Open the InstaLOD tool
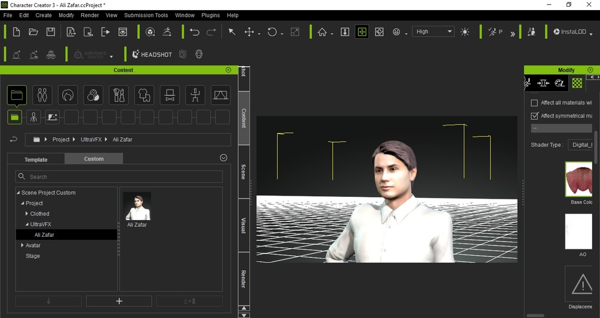600x318 pixels. [570, 32]
